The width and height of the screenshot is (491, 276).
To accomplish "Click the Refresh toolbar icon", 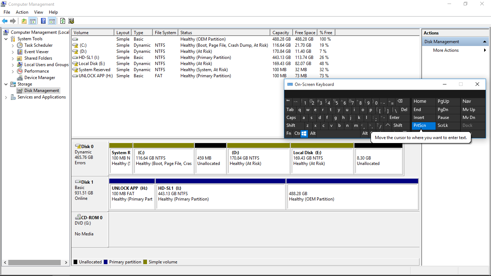I will tap(63, 21).
